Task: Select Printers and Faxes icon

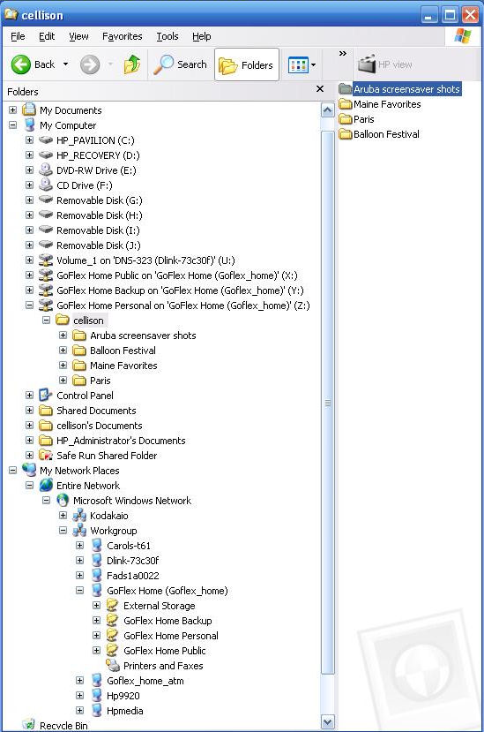Action: 112,665
